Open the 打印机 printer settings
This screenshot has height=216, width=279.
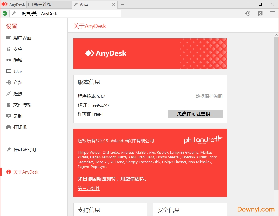point(17,127)
